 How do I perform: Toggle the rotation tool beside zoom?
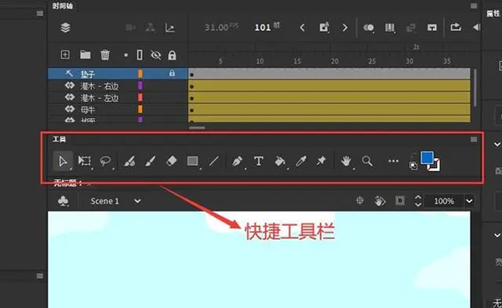tap(380, 201)
